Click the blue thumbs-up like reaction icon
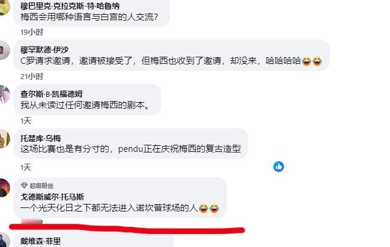390x247 pixels. (279, 167)
